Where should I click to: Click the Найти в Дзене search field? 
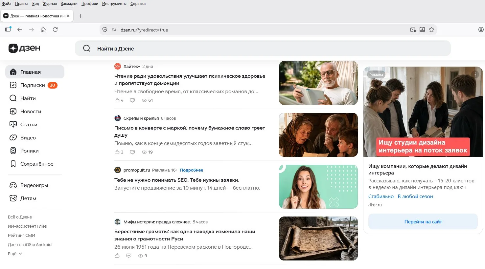(263, 49)
